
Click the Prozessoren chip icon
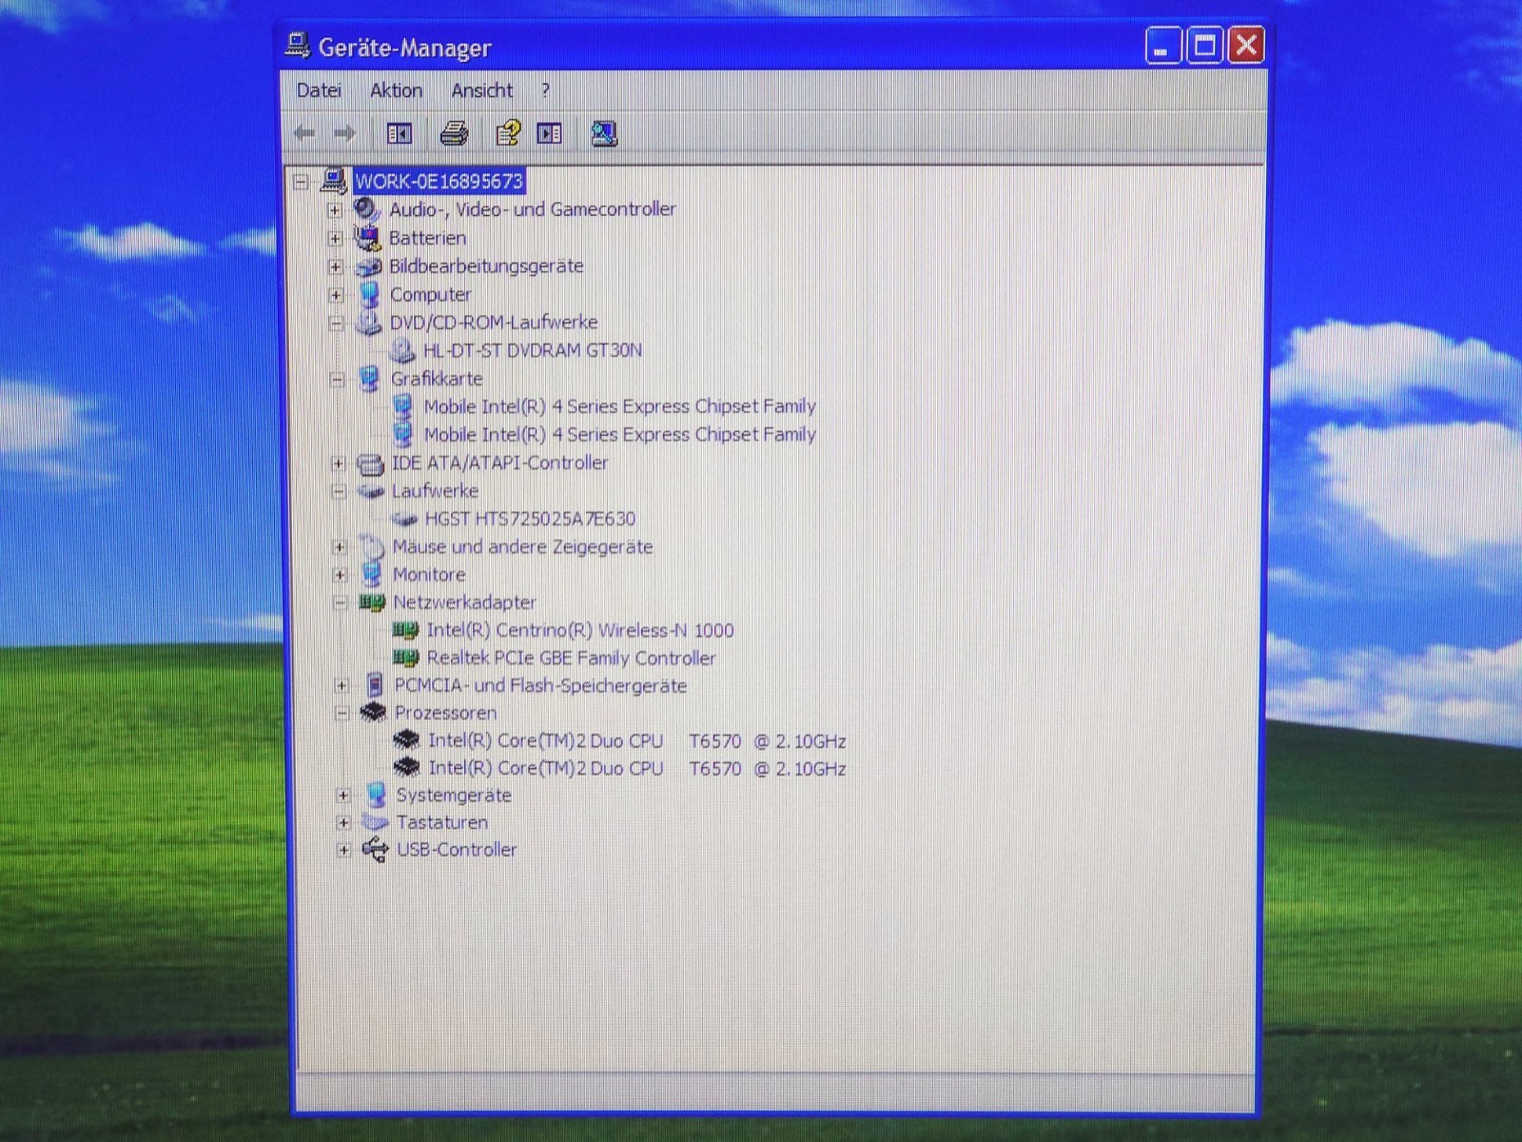(x=374, y=713)
